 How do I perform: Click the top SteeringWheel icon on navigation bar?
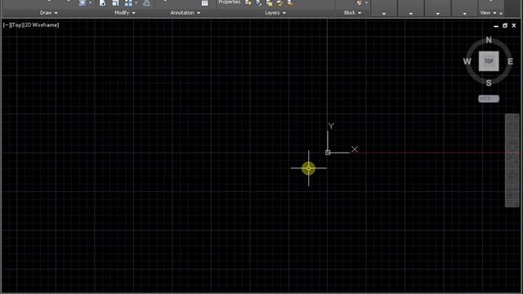tap(512, 127)
